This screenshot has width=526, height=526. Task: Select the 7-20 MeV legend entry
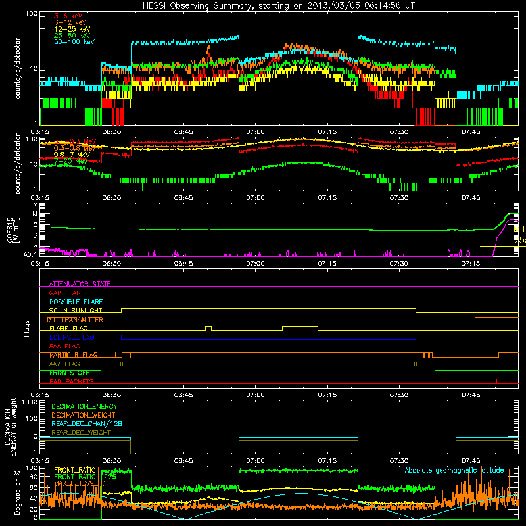71,161
